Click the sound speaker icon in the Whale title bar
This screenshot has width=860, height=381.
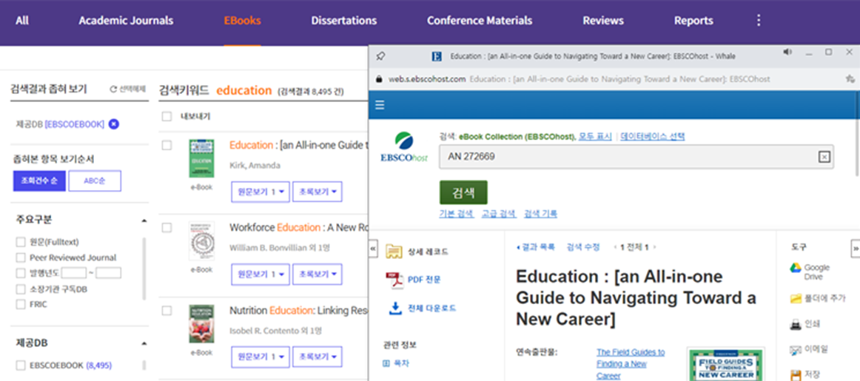(787, 52)
